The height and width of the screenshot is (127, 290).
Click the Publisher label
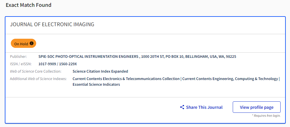19,56
